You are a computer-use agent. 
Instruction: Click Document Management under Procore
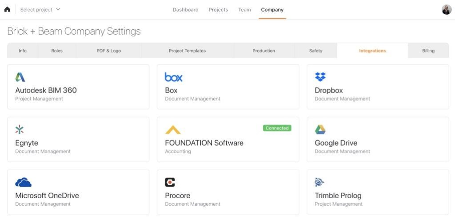coord(192,204)
